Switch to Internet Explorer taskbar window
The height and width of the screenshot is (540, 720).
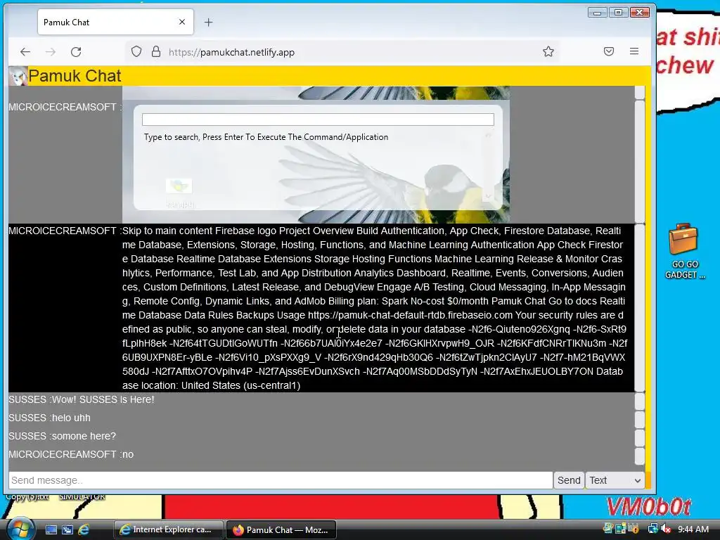tap(169, 529)
